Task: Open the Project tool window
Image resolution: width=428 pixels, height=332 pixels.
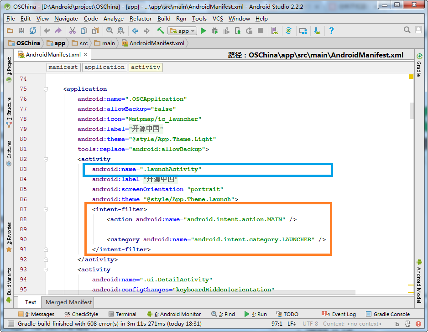Action: 9,70
